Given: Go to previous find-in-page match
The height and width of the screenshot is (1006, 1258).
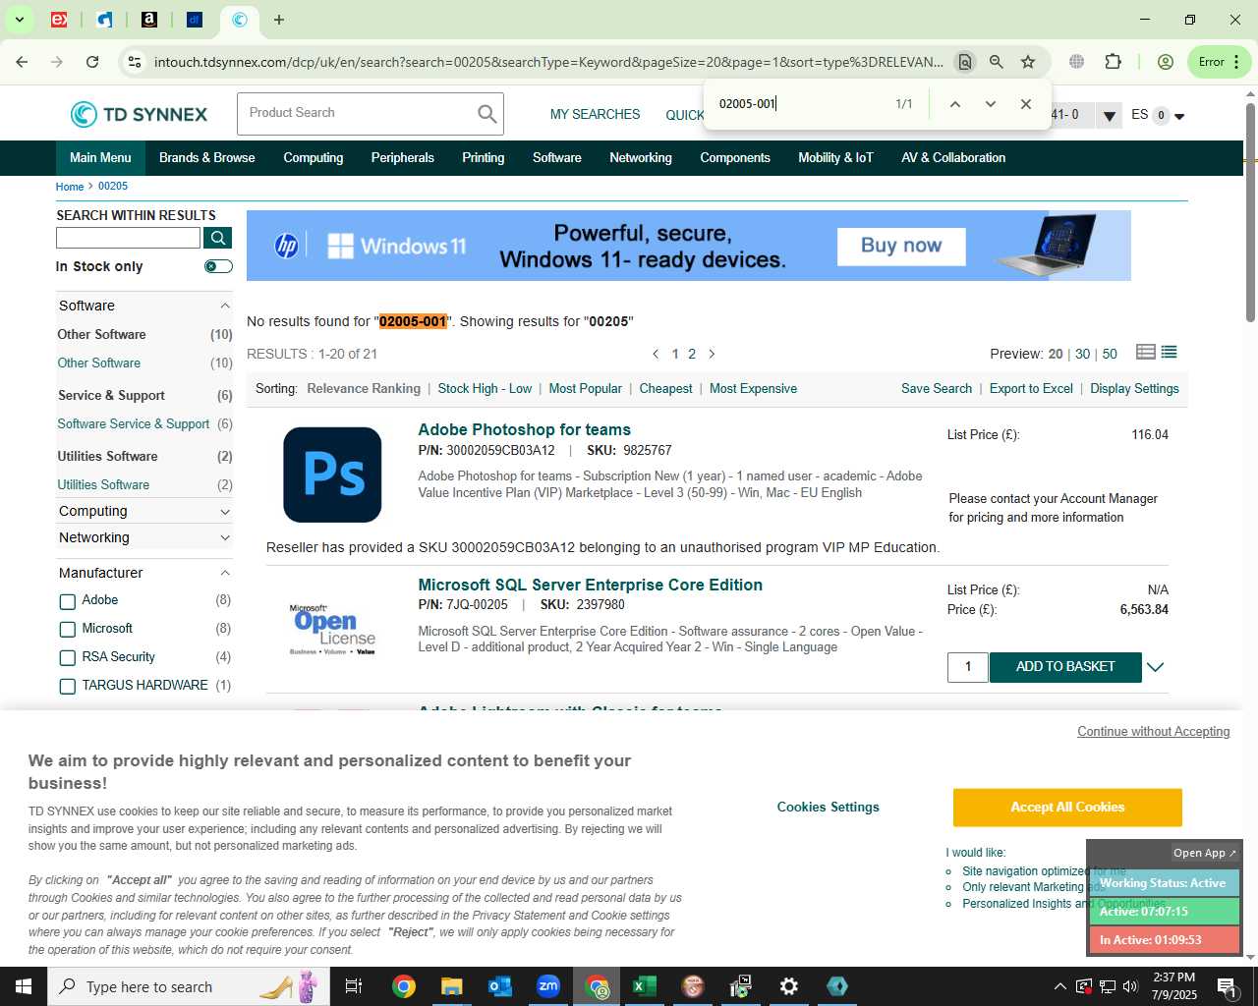Looking at the screenshot, I should click(x=954, y=104).
